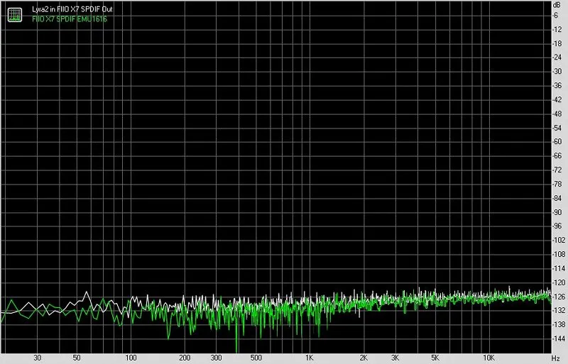Click the '300' frequency axis label
The height and width of the screenshot is (364, 568).
click(x=216, y=358)
